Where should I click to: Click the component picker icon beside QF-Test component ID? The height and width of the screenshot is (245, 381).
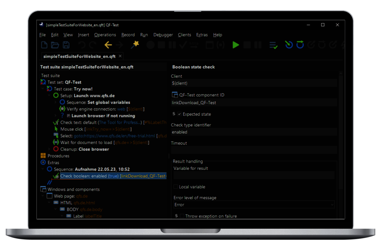tap(175, 95)
